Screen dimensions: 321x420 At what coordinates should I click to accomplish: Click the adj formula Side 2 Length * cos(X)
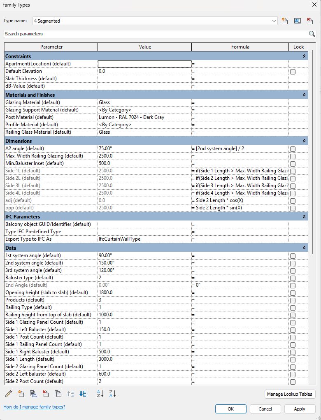pos(240,200)
